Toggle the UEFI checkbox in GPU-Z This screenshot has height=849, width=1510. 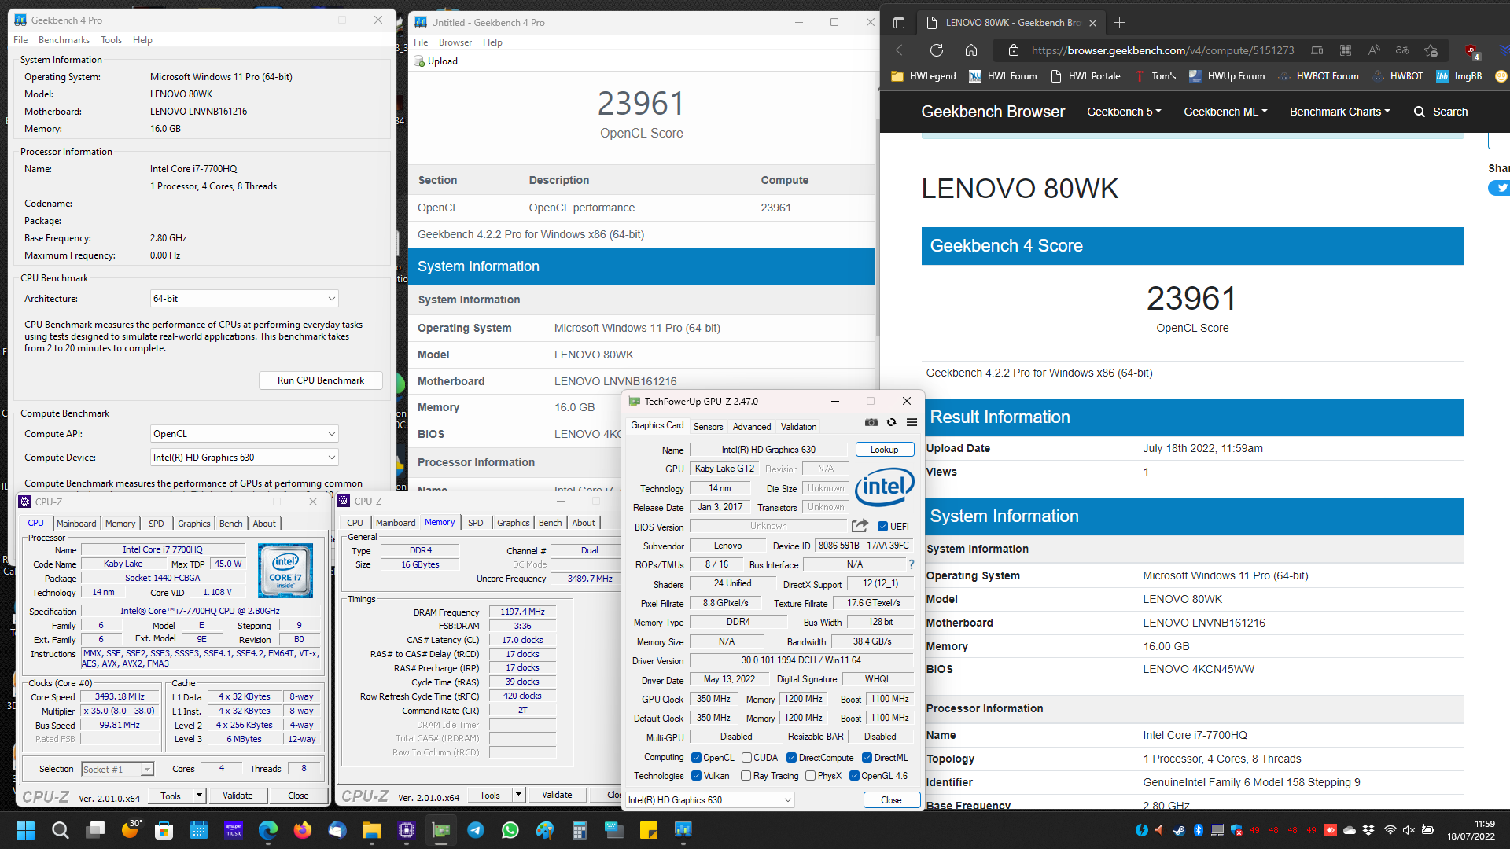coord(882,527)
